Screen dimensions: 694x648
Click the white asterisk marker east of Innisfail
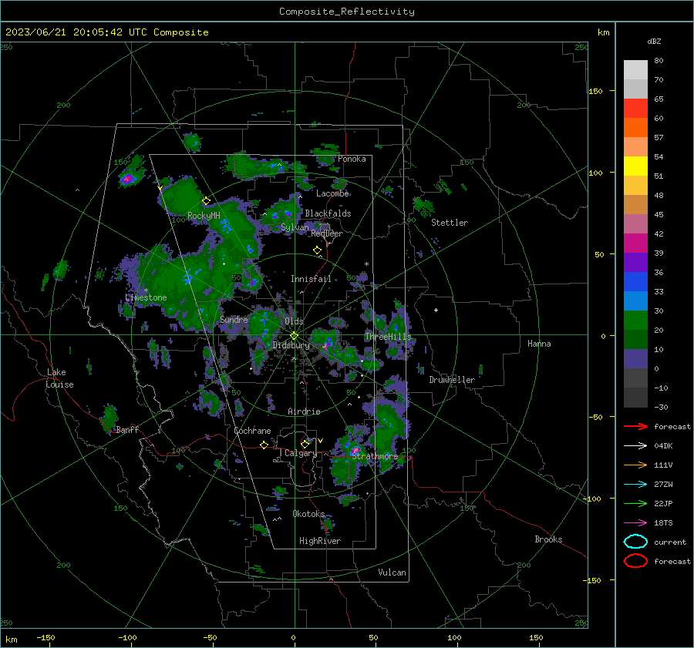[x=366, y=264]
